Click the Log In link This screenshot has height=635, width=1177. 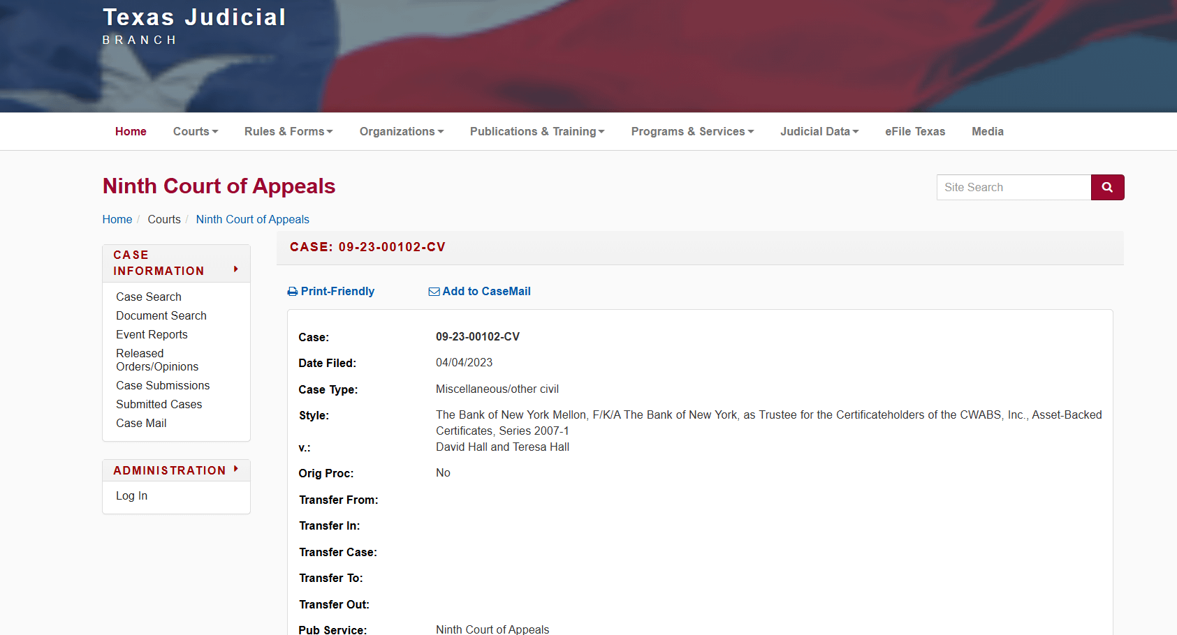pos(131,495)
